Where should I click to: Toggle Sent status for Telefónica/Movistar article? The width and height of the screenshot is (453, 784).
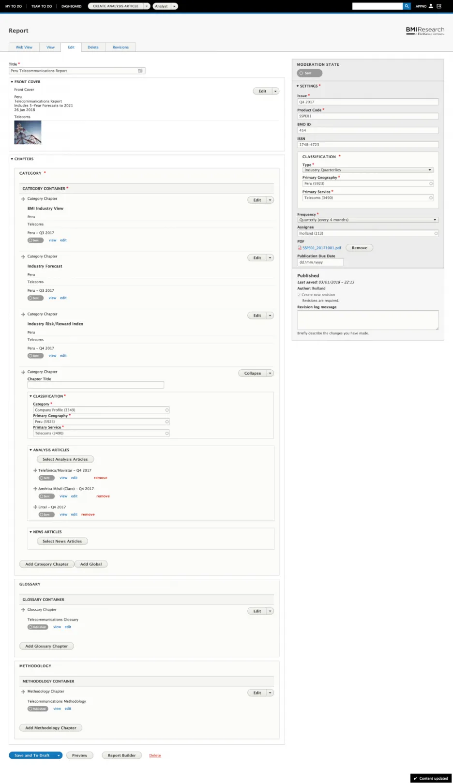[x=46, y=478]
